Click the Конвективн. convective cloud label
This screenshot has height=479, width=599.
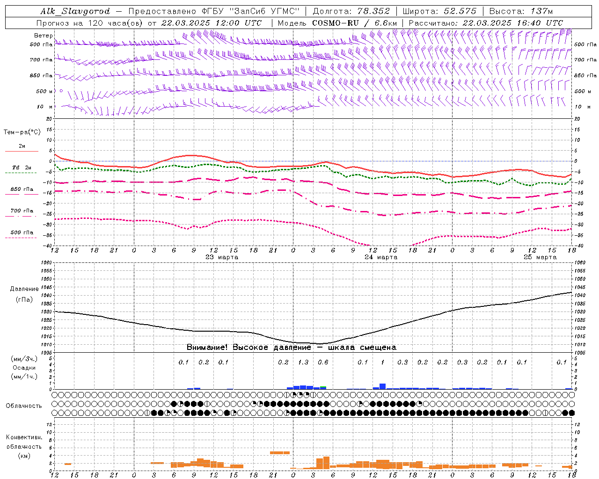(24, 437)
